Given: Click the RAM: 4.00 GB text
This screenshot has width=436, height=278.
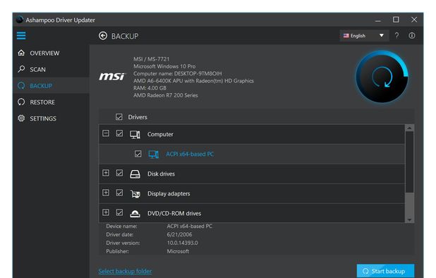Looking at the screenshot, I should coord(150,88).
